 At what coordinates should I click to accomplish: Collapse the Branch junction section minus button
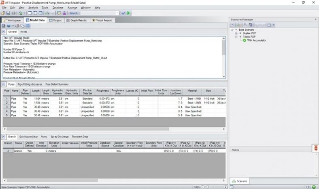(3, 136)
